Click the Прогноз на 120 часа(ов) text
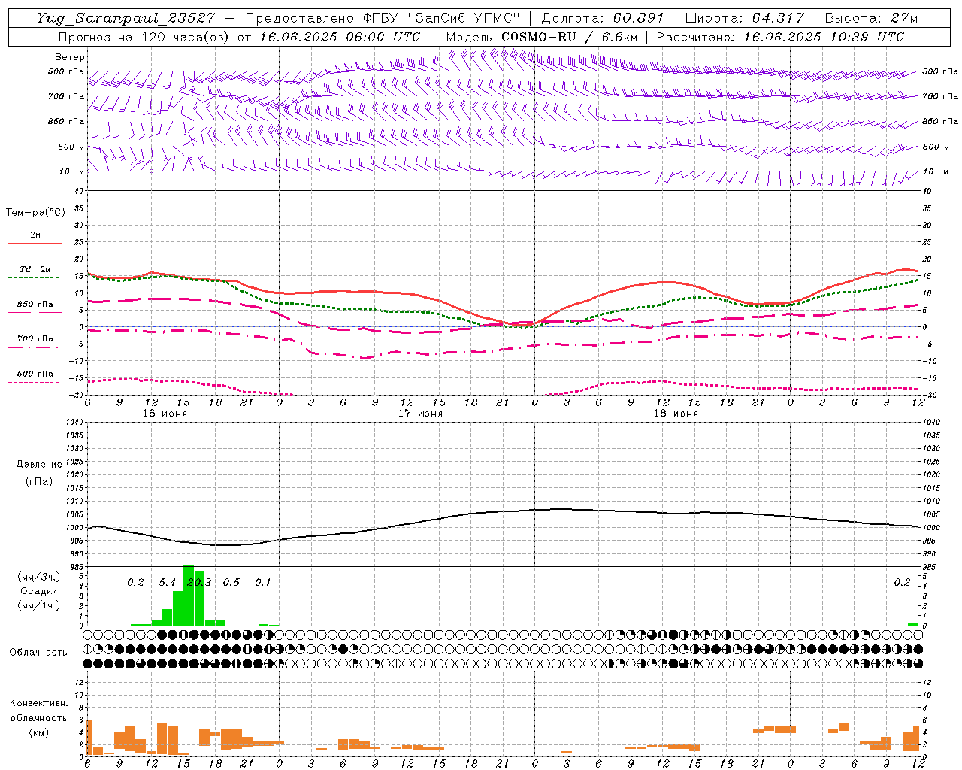 click(144, 37)
